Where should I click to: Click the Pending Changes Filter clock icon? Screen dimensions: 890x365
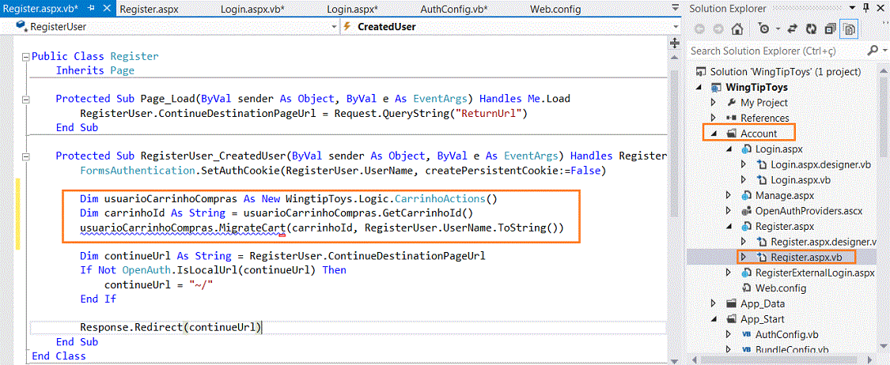click(x=763, y=29)
